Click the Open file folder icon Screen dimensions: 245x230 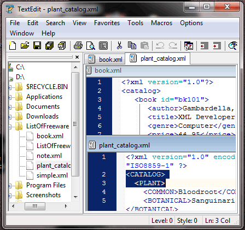(25, 45)
